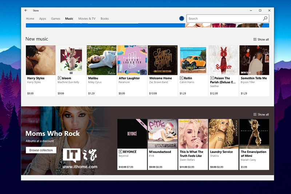Open the Laundry Service album cover
The width and height of the screenshot is (291, 194).
tap(224, 134)
